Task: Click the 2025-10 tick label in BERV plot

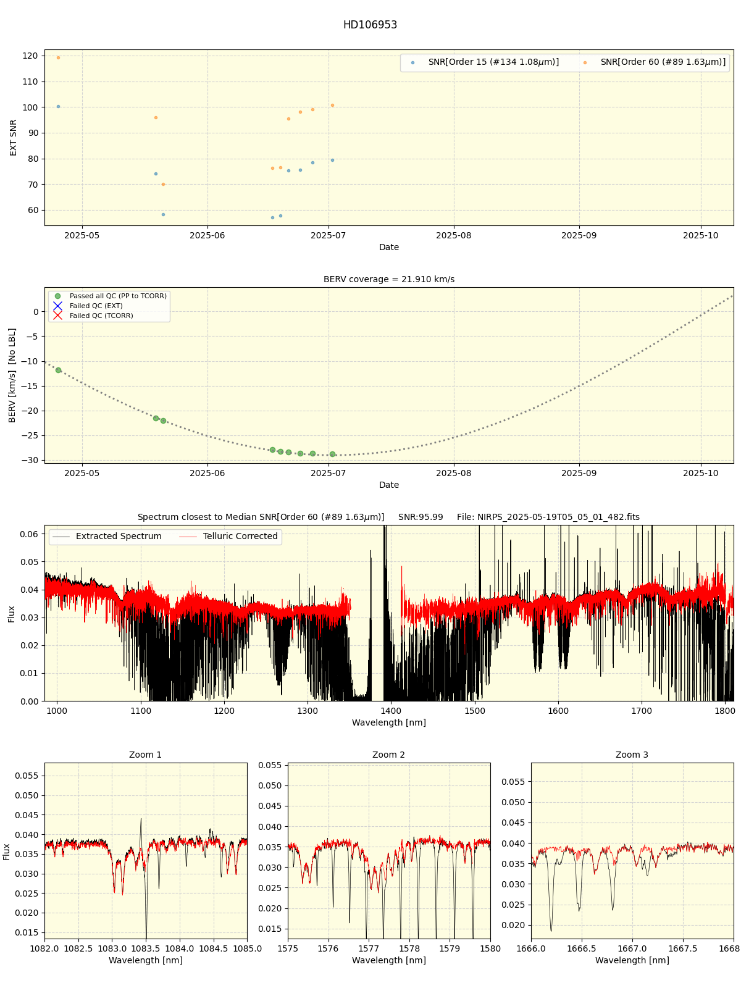Action: (x=701, y=473)
